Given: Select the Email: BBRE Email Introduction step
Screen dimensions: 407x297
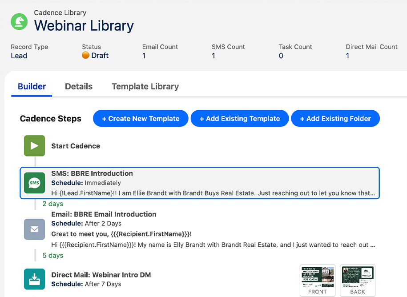Looking at the screenshot, I should 104,214.
